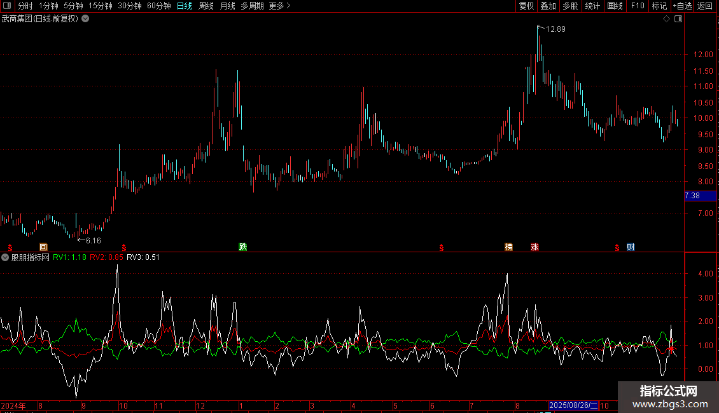
Task: Click the 6.16 low price label
Action: (93, 241)
